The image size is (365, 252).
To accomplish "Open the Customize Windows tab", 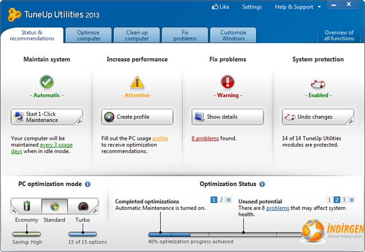I will (233, 35).
